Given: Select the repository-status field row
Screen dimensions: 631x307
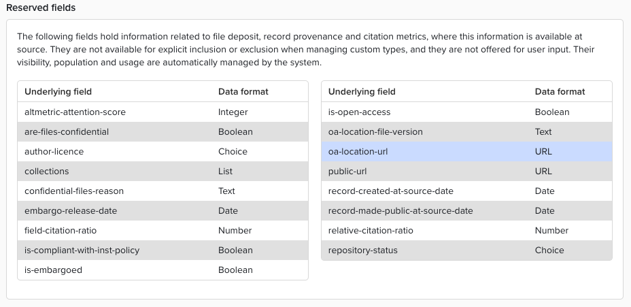Looking at the screenshot, I should [362, 251].
